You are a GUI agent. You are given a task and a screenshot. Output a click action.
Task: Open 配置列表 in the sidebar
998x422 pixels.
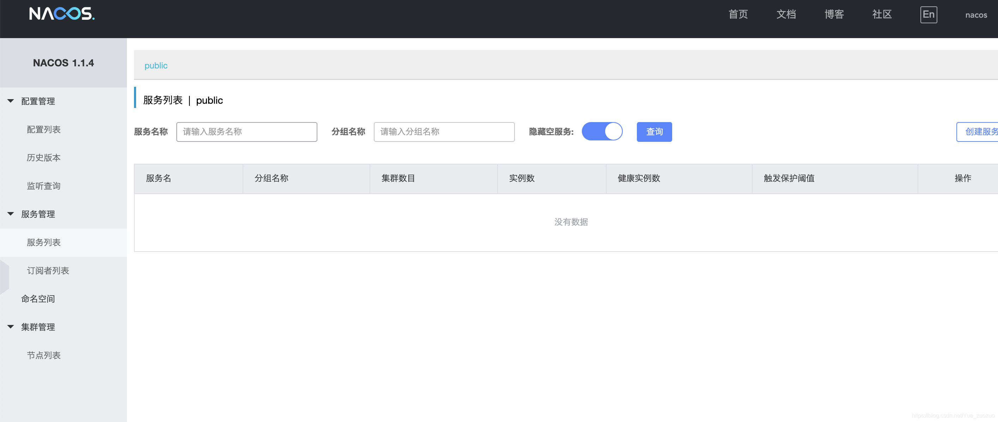pyautogui.click(x=44, y=129)
